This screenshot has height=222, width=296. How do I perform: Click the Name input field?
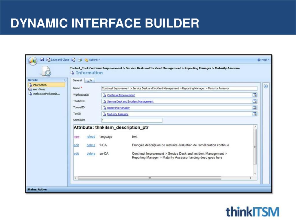179,88
